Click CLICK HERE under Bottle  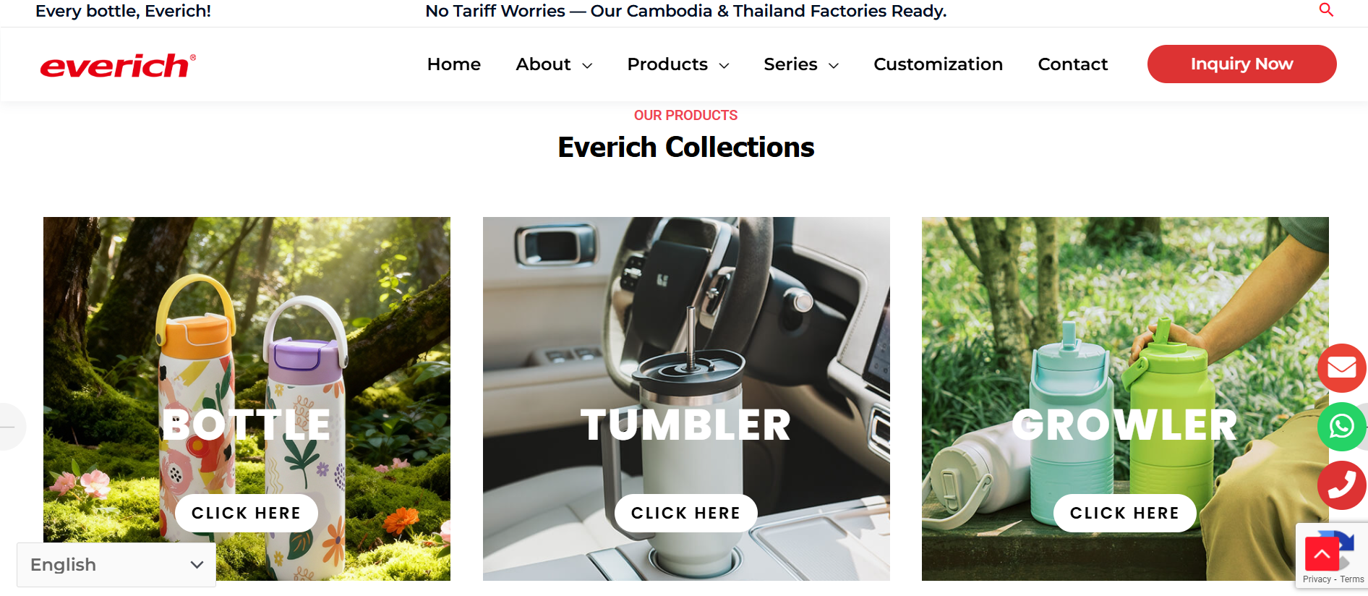click(247, 513)
